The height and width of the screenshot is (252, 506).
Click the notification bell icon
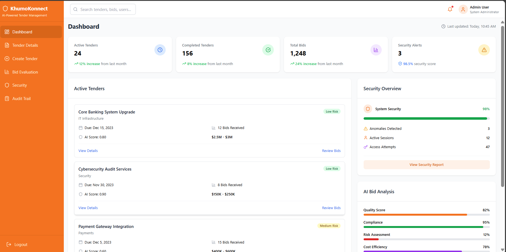pyautogui.click(x=450, y=9)
